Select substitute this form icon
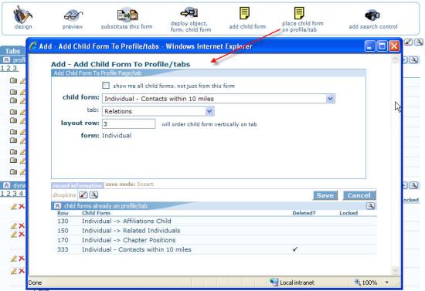This screenshot has height=291, width=425. [x=127, y=15]
